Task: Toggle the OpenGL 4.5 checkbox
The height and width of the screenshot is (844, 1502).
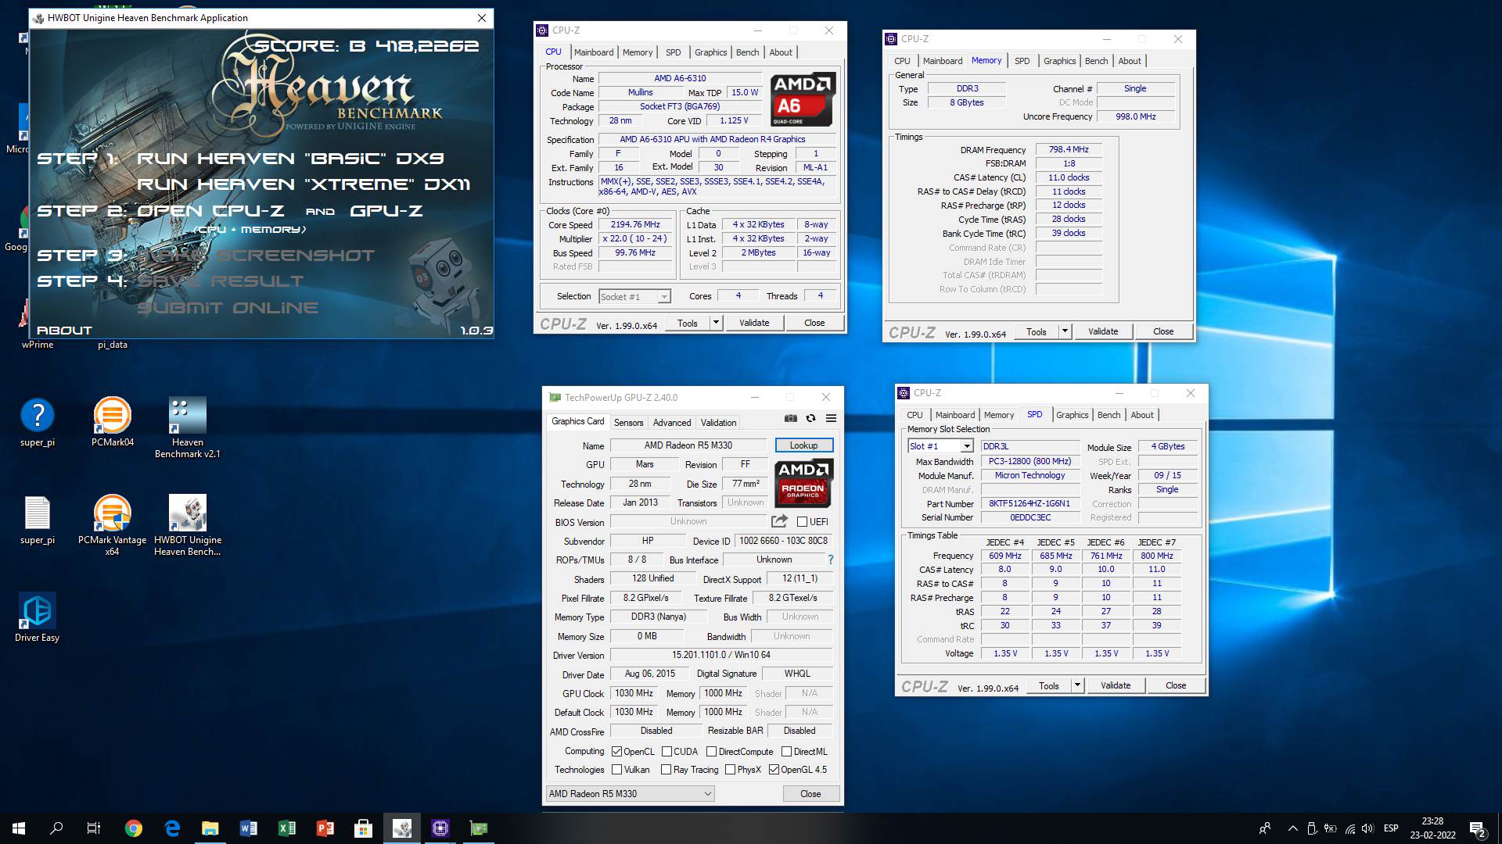Action: click(x=774, y=770)
